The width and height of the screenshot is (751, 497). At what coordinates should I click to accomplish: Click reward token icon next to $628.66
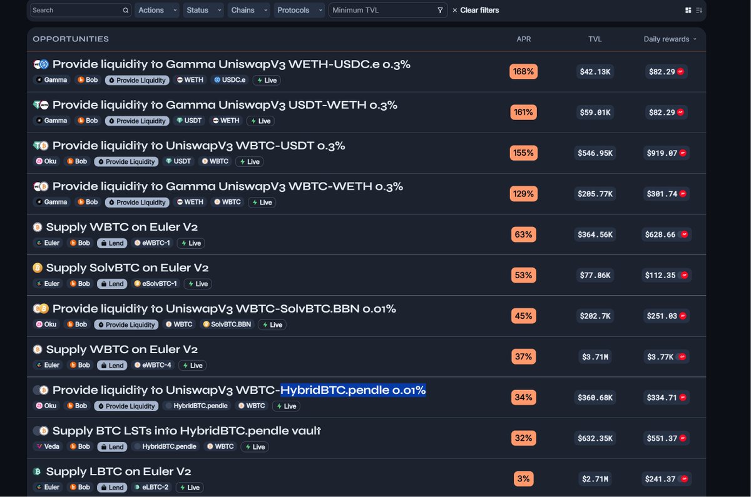point(684,234)
